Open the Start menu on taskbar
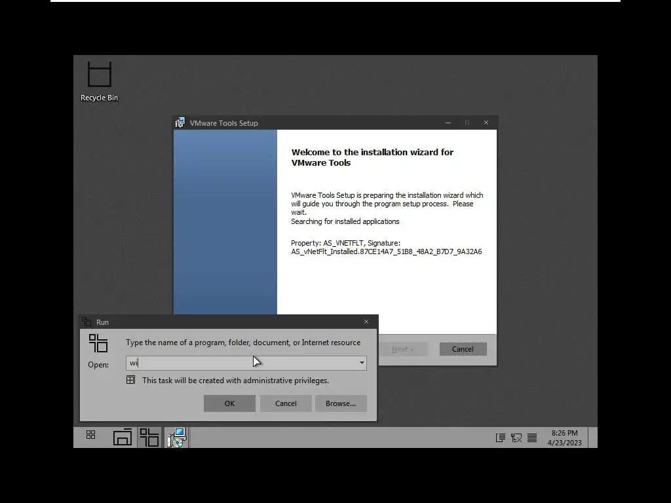The width and height of the screenshot is (671, 503). coord(90,436)
